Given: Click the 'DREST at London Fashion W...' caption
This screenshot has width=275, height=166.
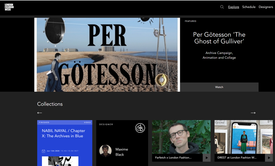Looking at the screenshot, I should (x=237, y=158).
